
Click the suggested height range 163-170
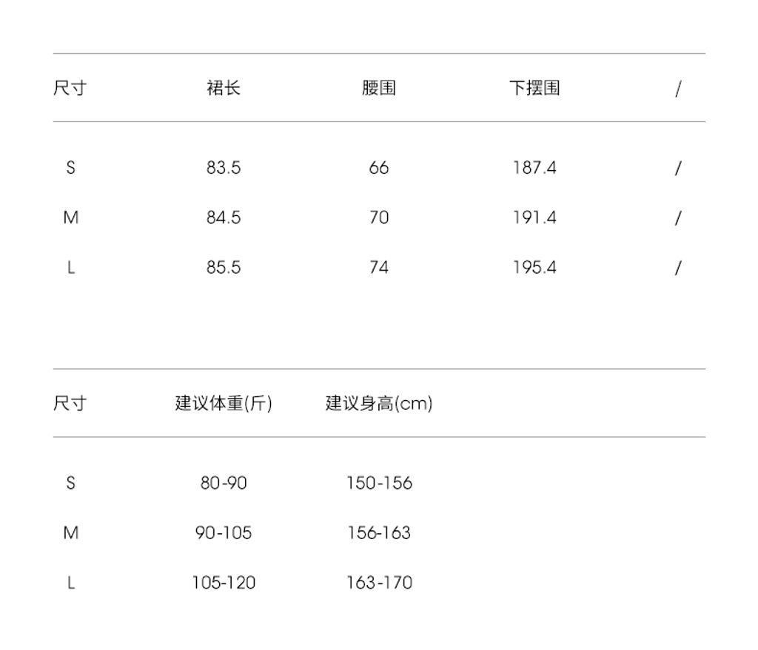[x=379, y=583]
